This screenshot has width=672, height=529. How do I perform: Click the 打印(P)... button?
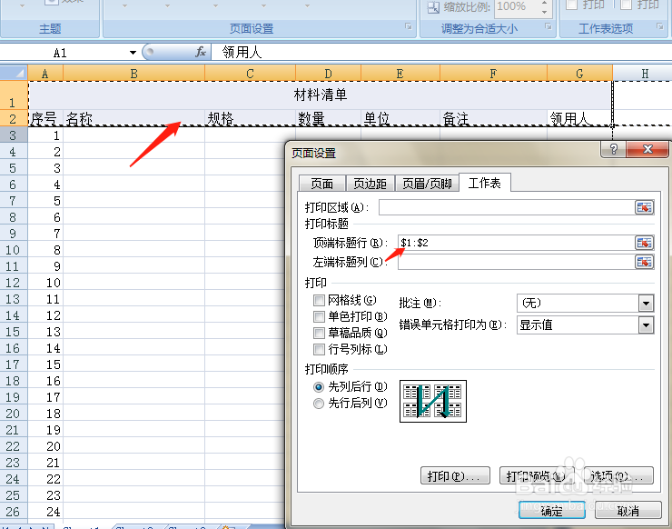(x=455, y=475)
